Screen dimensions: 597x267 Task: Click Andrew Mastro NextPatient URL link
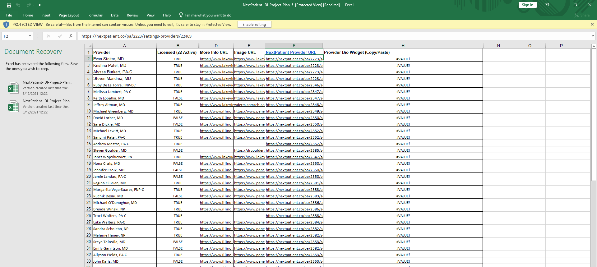point(294,144)
